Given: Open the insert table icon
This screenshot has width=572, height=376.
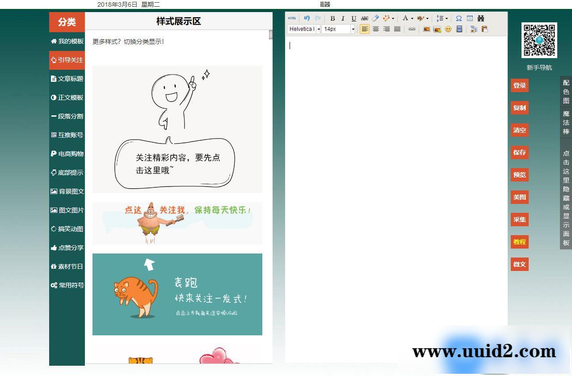Looking at the screenshot, I should (x=470, y=18).
